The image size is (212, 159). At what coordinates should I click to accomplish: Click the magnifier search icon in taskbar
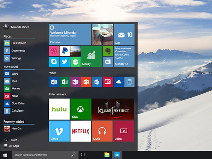click(x=73, y=154)
